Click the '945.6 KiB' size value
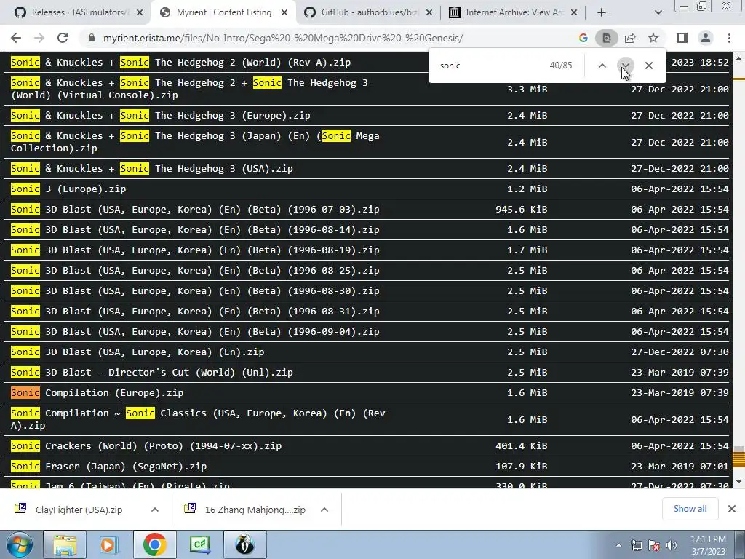The image size is (745, 559). pos(521,209)
